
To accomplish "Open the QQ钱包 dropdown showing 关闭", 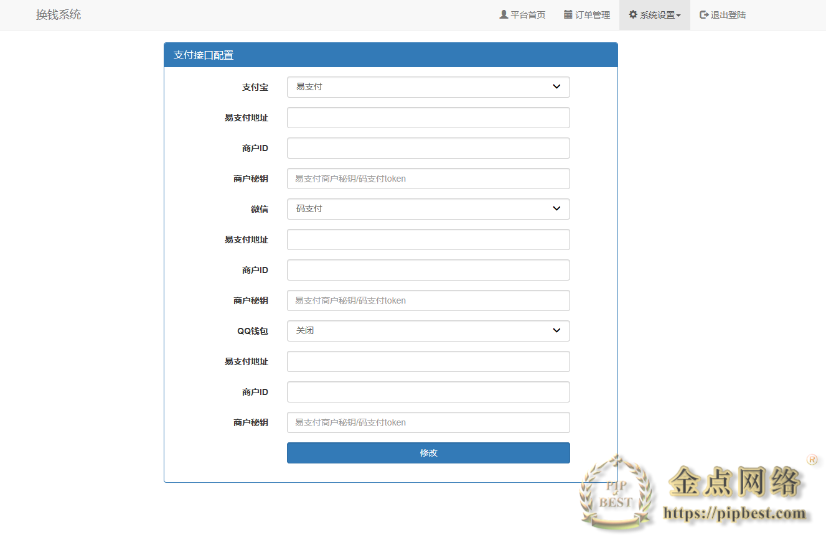I will click(x=428, y=331).
